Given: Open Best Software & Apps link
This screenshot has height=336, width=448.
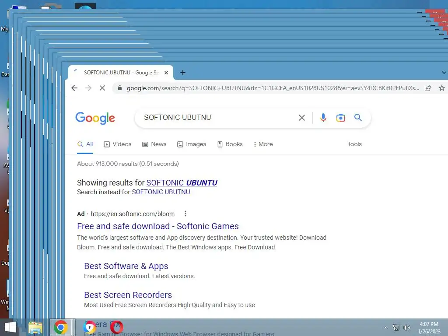Looking at the screenshot, I should click(x=126, y=266).
